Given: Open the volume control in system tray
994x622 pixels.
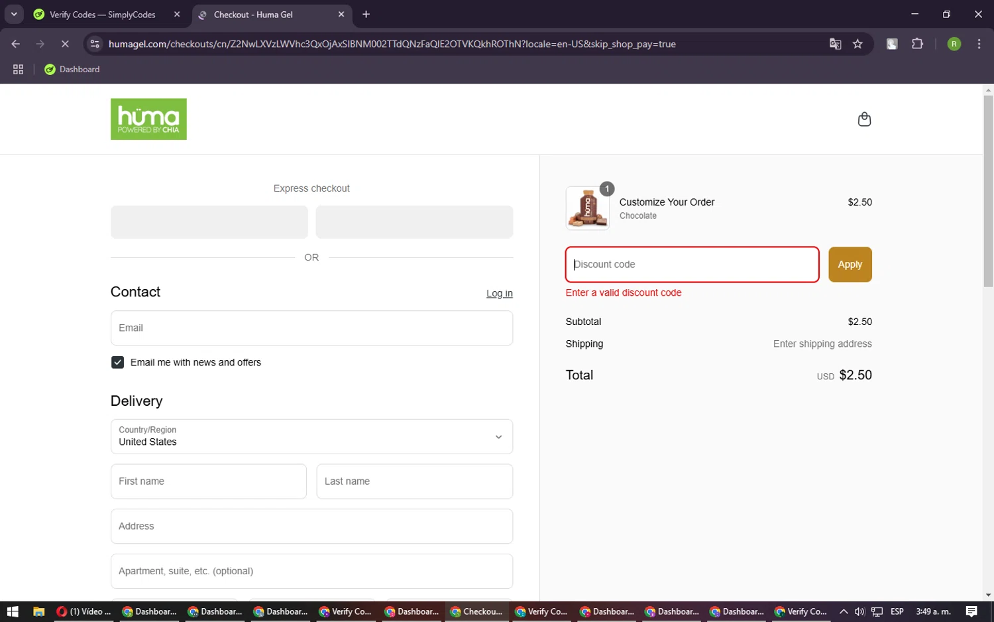Looking at the screenshot, I should click(859, 611).
